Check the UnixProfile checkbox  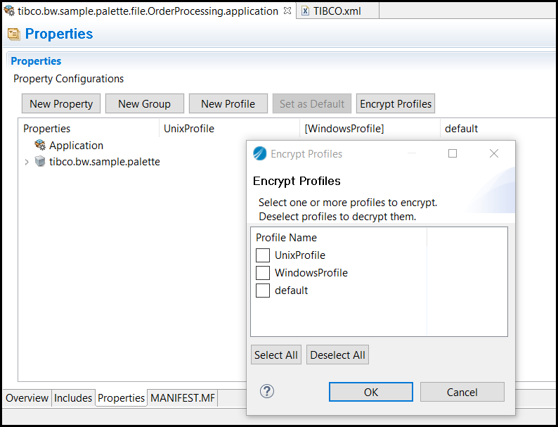pos(263,255)
